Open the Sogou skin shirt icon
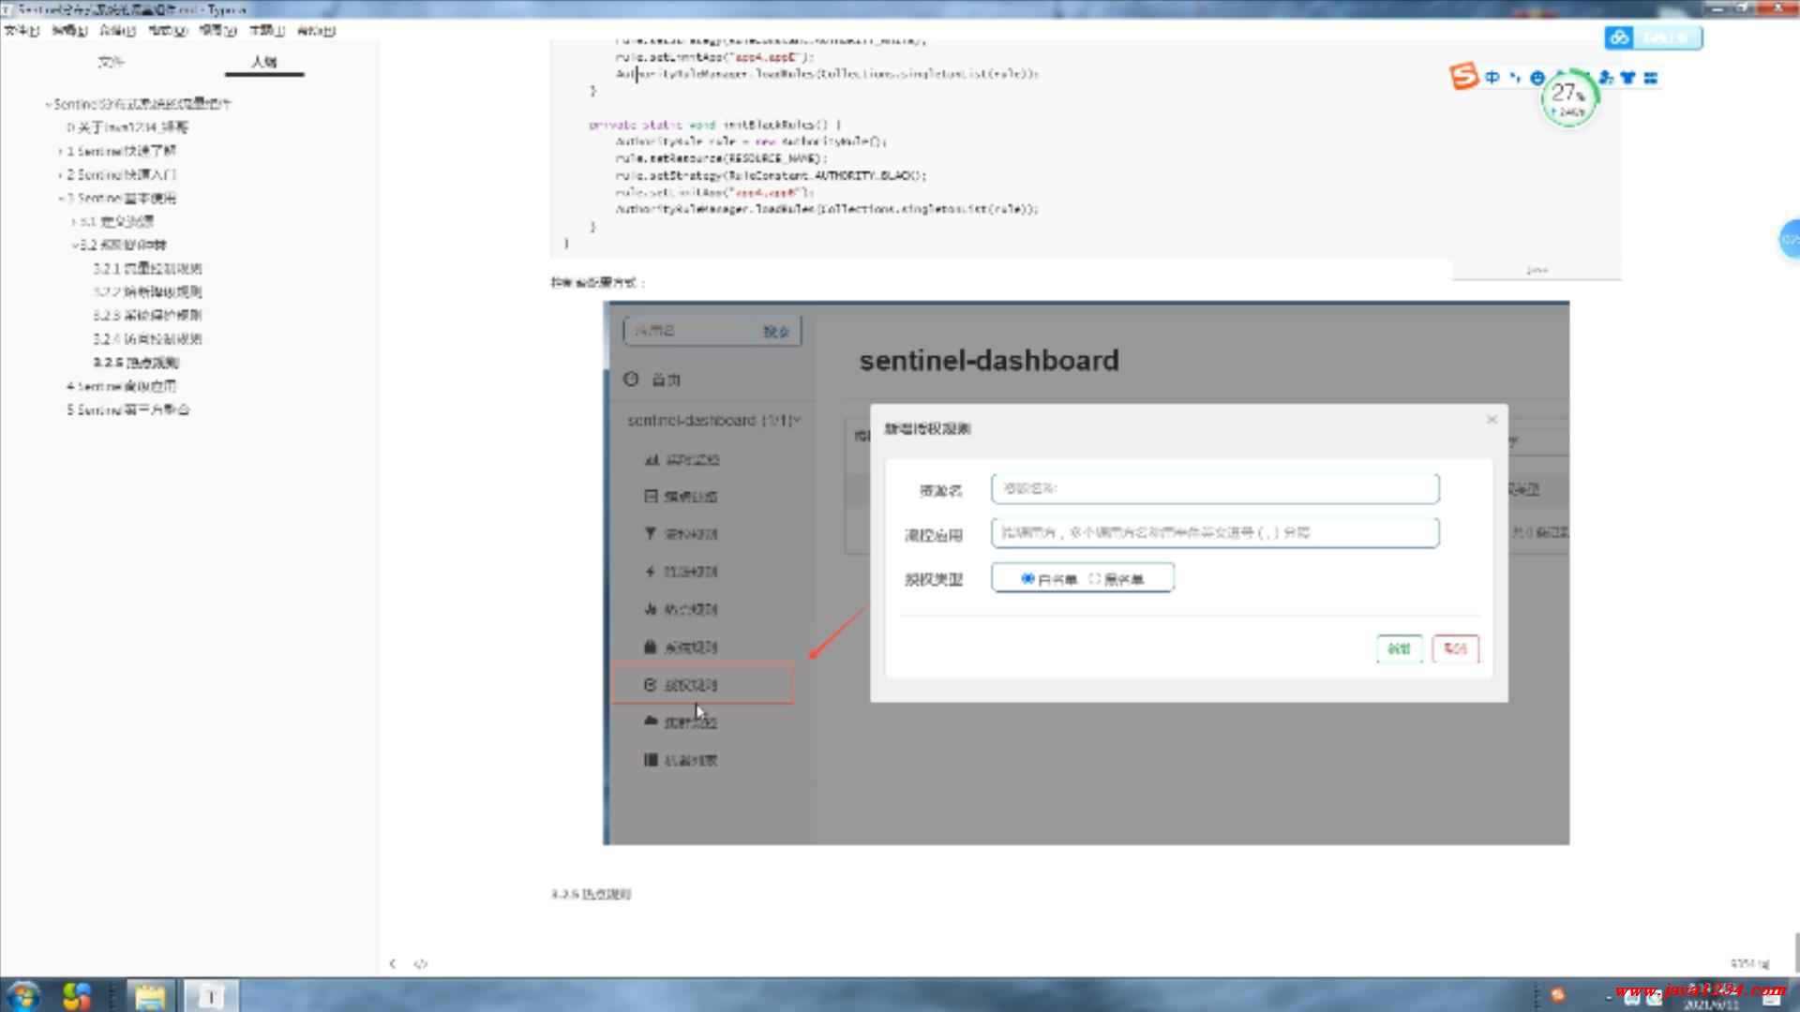 pyautogui.click(x=1628, y=78)
